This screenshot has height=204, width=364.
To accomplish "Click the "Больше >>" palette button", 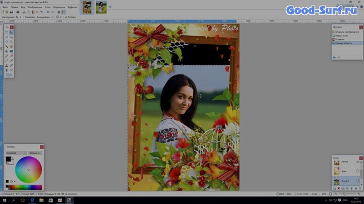I will pos(35,153).
